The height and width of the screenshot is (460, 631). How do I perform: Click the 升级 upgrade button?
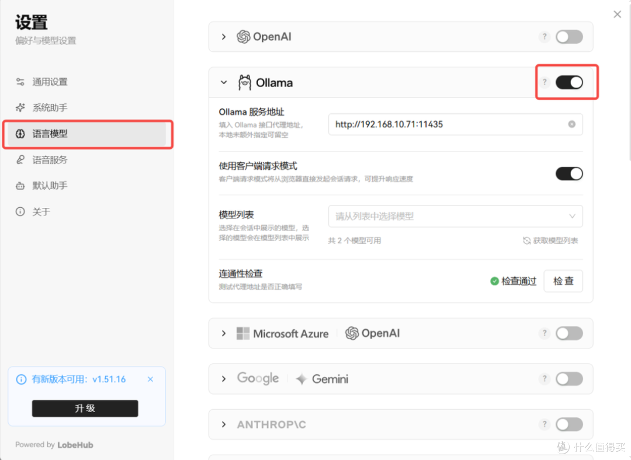pos(85,408)
